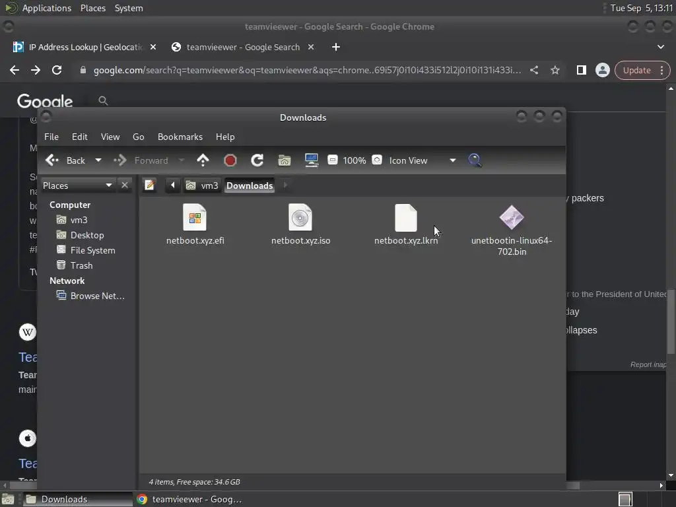
Task: Open the Computer toolbar icon
Action: pos(312,160)
